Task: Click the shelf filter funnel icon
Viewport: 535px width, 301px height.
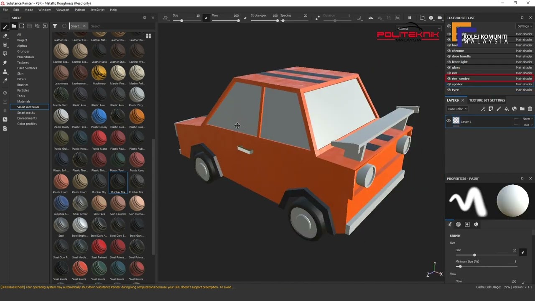Action: pyautogui.click(x=55, y=26)
